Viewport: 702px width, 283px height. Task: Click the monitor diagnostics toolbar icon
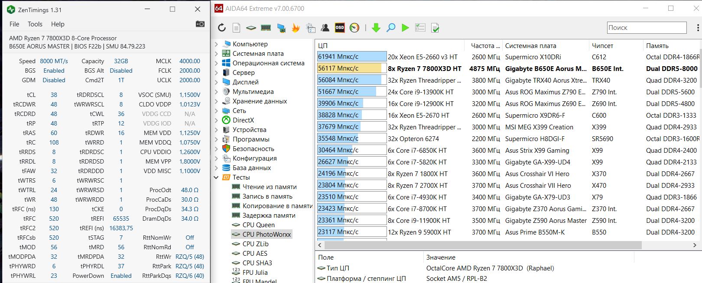tap(281, 28)
